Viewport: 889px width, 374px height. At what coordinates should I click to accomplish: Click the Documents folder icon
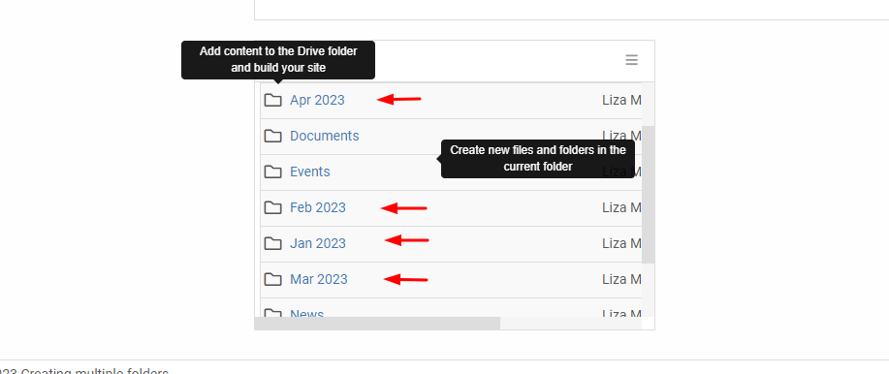tap(273, 136)
